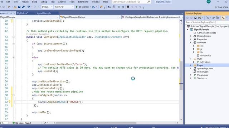Open the Build menu
This screenshot has width=229, height=128.
[34, 2]
